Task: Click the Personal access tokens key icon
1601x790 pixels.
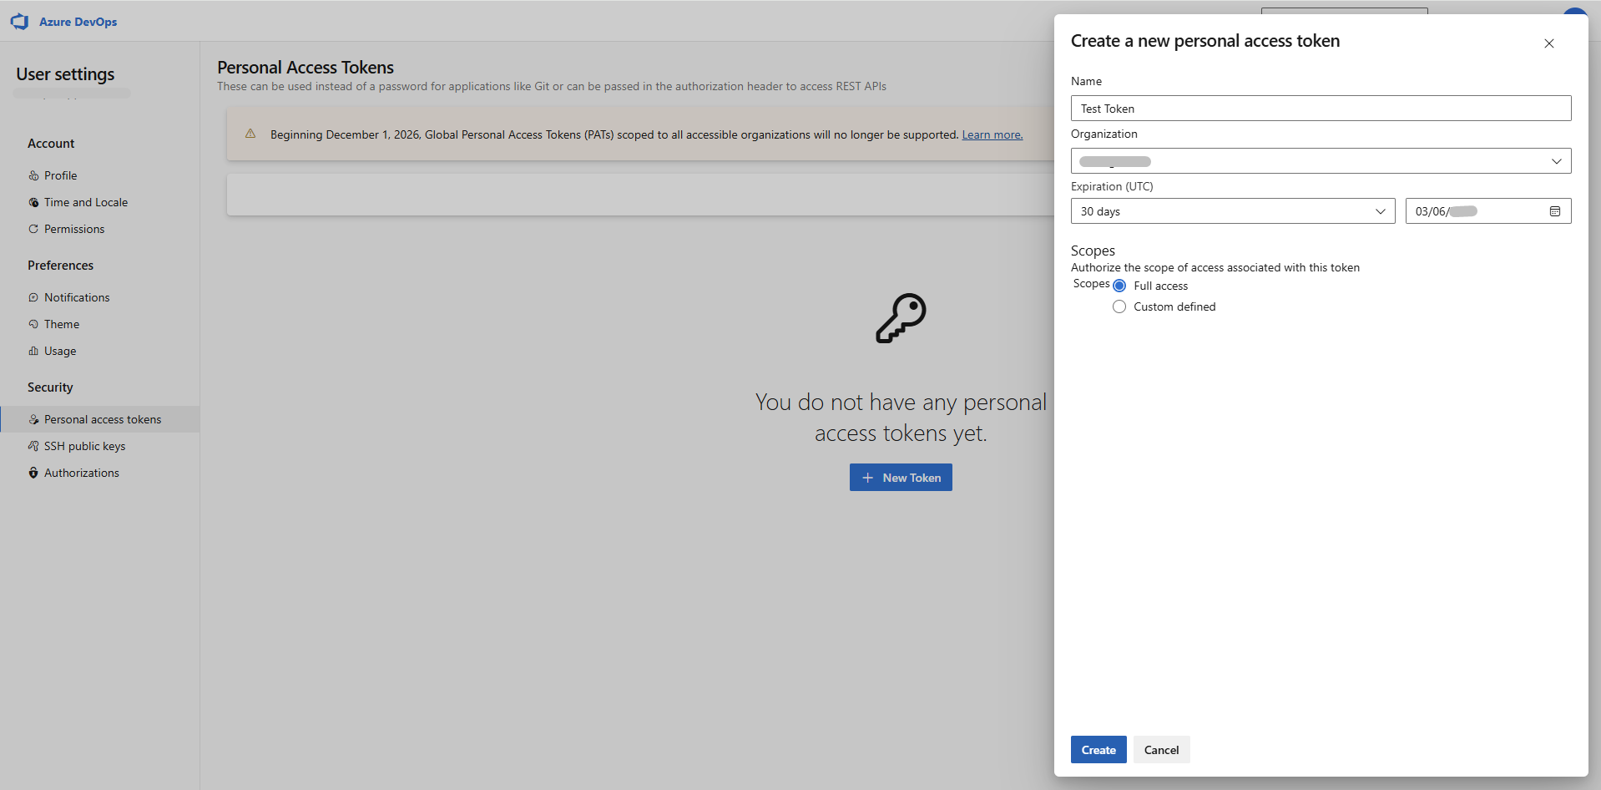Action: point(33,419)
